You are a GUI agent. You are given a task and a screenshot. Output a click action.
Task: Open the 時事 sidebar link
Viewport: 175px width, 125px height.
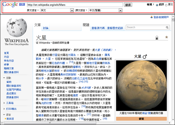coord(7,64)
